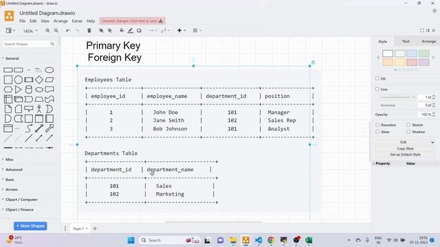440x247 pixels.
Task: Click Unsaved changes save button
Action: point(132,21)
